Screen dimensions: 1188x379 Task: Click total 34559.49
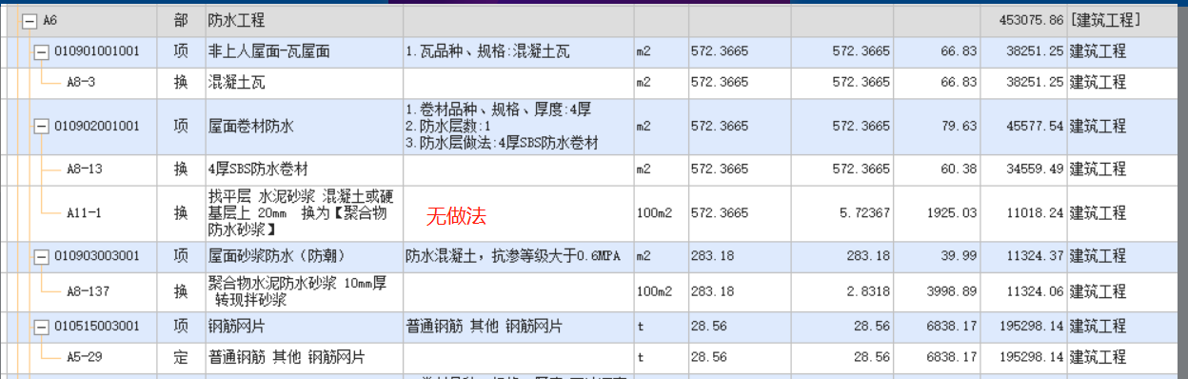[1032, 170]
